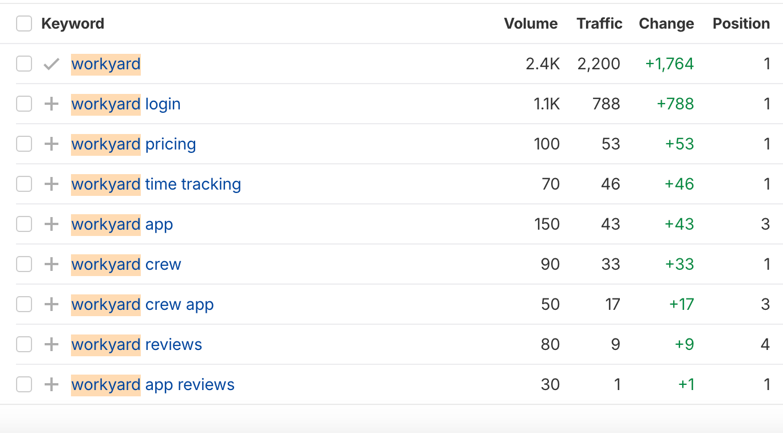Click position 4 in the workyard reviews row
Screen dimensions: 783x433
[766, 345]
